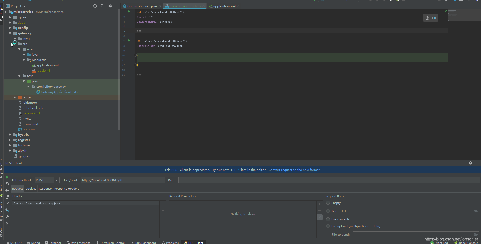
Task: Run the POST request from gutter arrow
Action: pos(129,41)
